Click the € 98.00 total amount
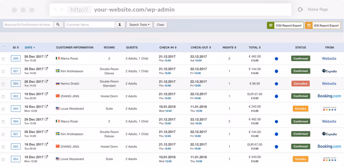The image size is (344, 167). (255, 83)
